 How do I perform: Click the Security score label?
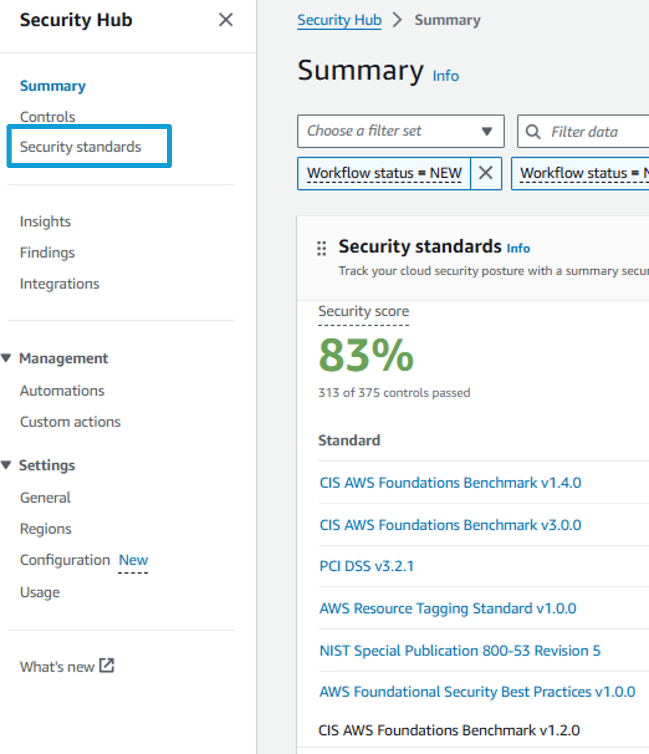(364, 312)
